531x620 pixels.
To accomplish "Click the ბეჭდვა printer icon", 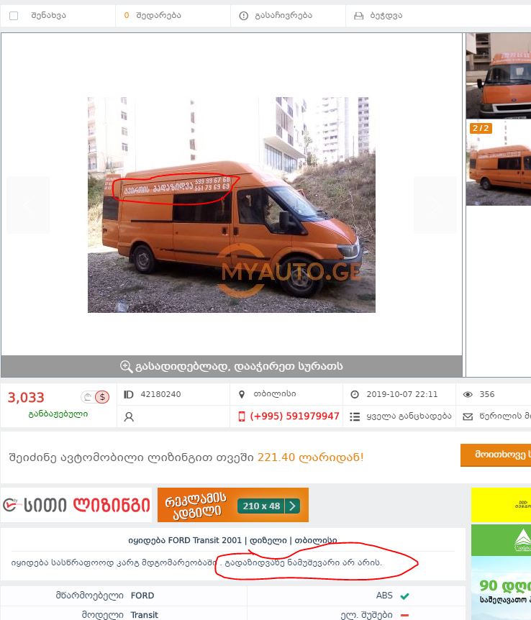I will click(358, 16).
